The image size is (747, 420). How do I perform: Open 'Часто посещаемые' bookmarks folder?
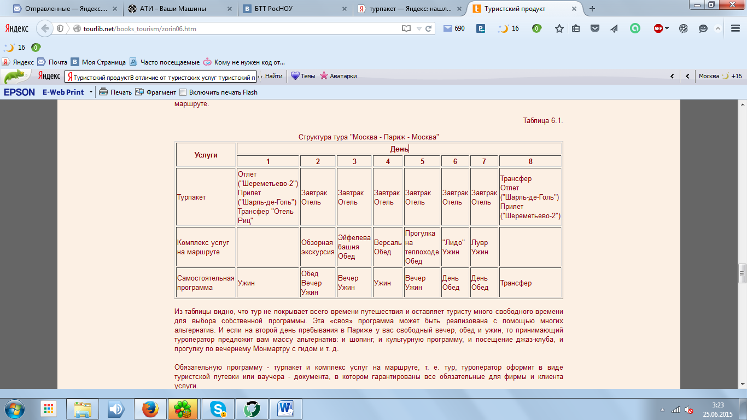165,62
